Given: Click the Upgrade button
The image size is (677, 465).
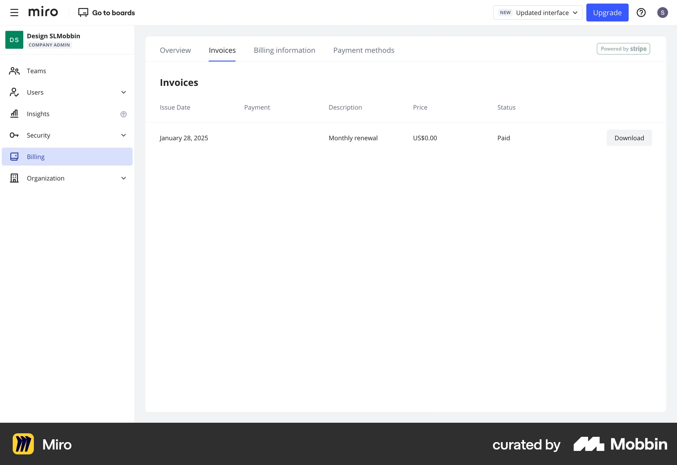Looking at the screenshot, I should pos(607,12).
